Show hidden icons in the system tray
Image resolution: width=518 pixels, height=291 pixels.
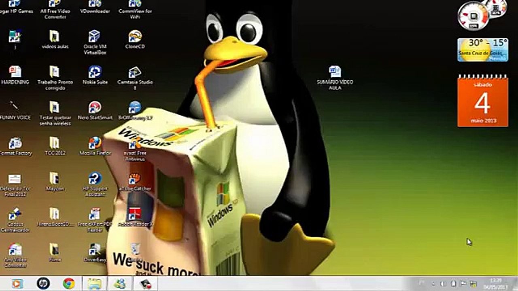433,284
